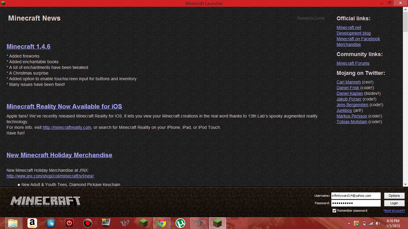Open the Development blog link
The image size is (408, 229).
(354, 33)
